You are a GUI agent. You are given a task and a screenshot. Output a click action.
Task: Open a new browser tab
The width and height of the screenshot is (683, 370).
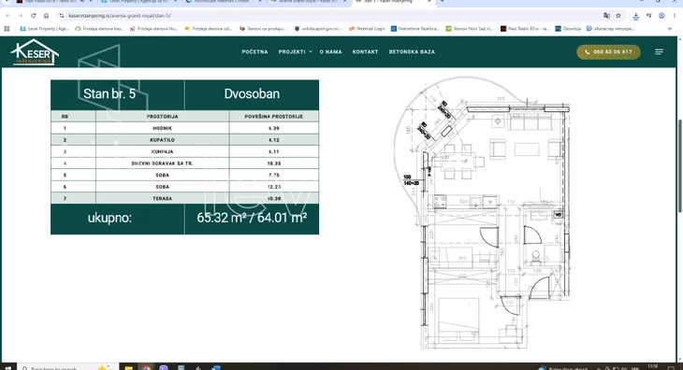tap(443, 2)
